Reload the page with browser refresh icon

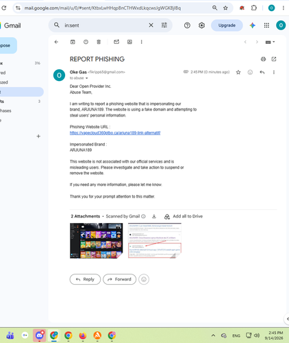tap(4, 8)
